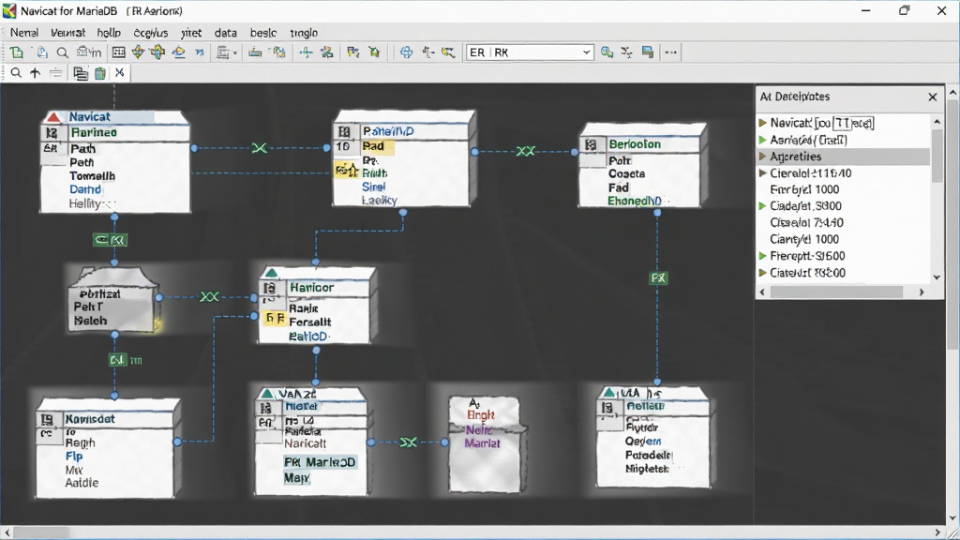Click the up-arrow icon in the lower toolbar row
The height and width of the screenshot is (540, 960).
point(36,73)
